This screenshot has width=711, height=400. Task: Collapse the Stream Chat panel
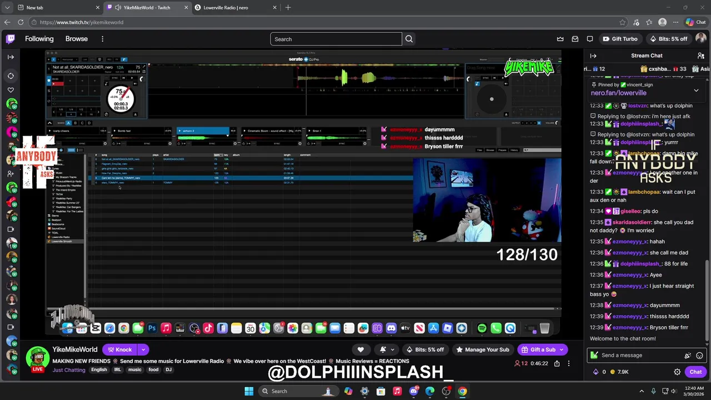[593, 56]
